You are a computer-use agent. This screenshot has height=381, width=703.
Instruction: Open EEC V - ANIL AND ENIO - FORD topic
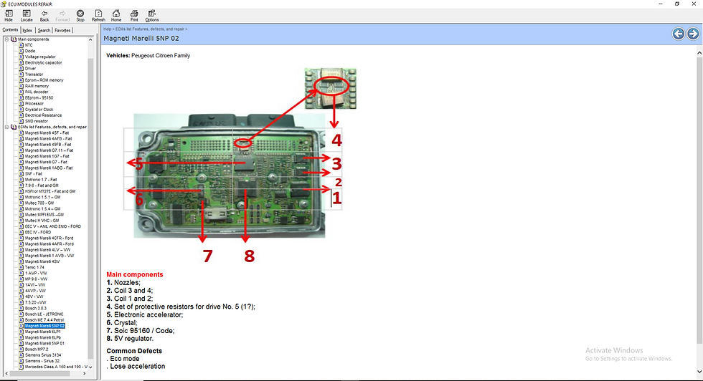tap(53, 226)
